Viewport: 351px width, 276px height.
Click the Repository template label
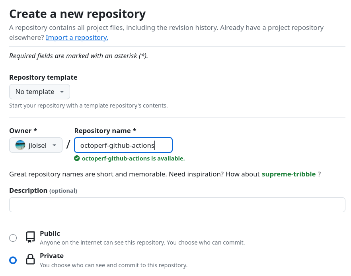pyautogui.click(x=43, y=77)
